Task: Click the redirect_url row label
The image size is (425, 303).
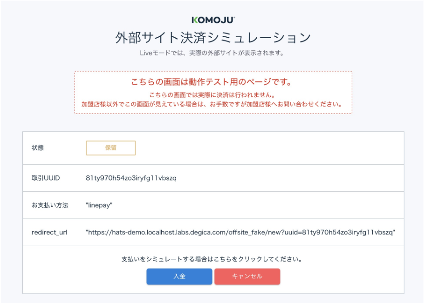Action: pos(50,232)
